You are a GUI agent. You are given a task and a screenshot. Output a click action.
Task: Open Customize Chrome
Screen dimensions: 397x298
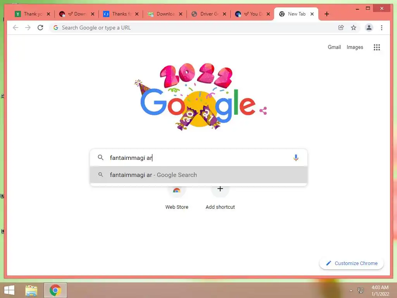352,263
